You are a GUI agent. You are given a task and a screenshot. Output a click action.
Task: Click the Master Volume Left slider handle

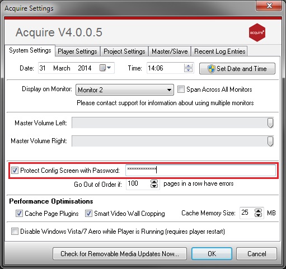[x=270, y=122]
